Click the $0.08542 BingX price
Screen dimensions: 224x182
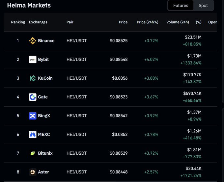(x=119, y=116)
